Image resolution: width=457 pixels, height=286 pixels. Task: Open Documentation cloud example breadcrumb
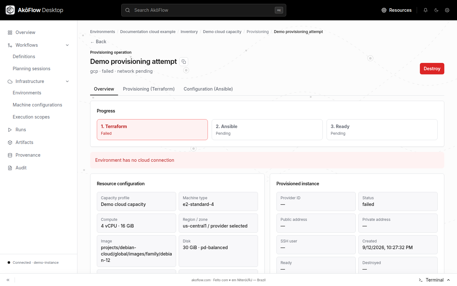pyautogui.click(x=148, y=32)
